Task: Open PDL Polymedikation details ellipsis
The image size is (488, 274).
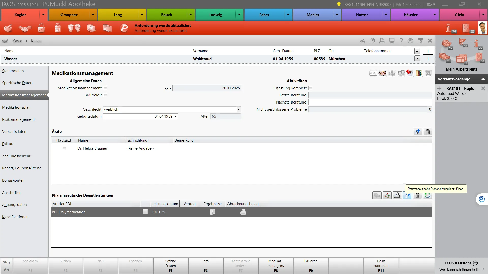Action: (145, 212)
